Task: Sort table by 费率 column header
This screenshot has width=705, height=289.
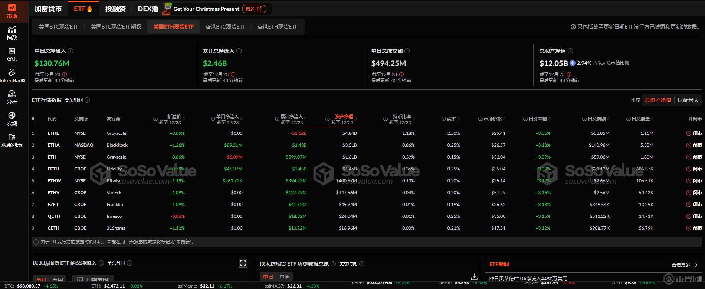Action: coord(452,119)
